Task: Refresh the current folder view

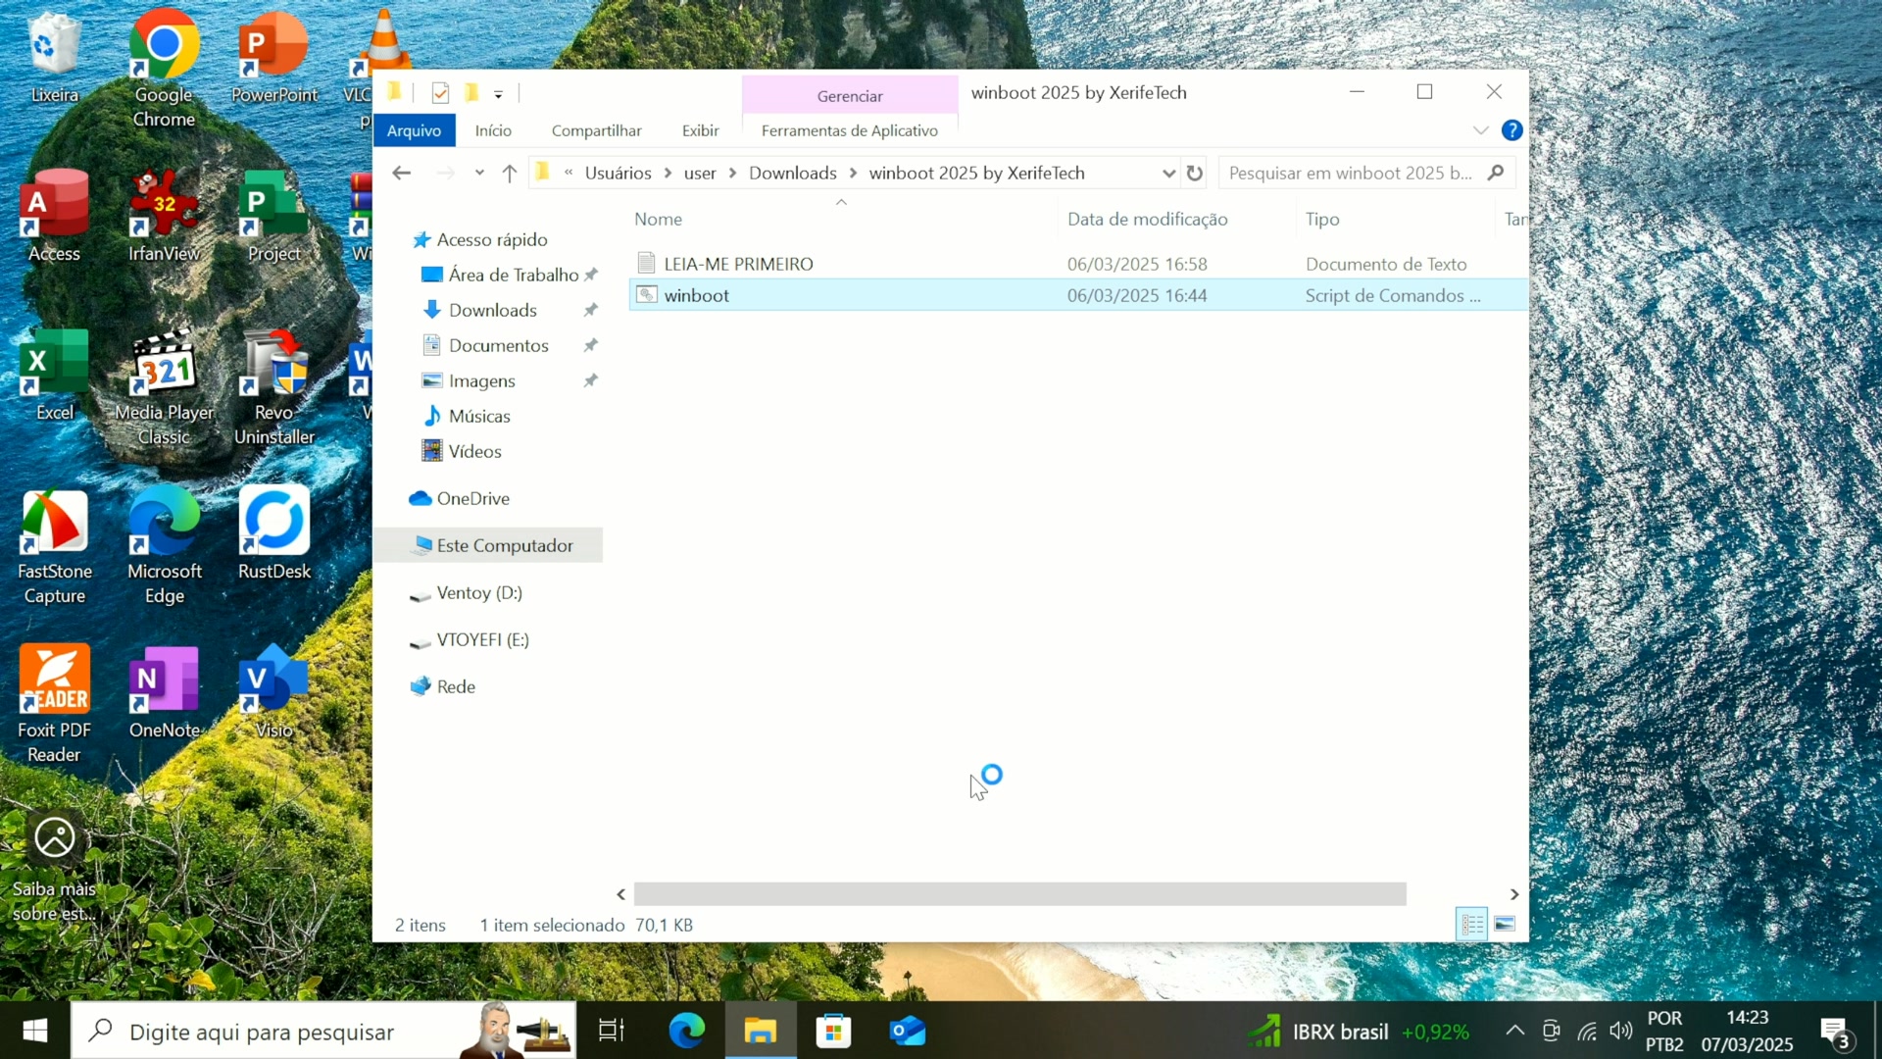Action: click(x=1194, y=174)
